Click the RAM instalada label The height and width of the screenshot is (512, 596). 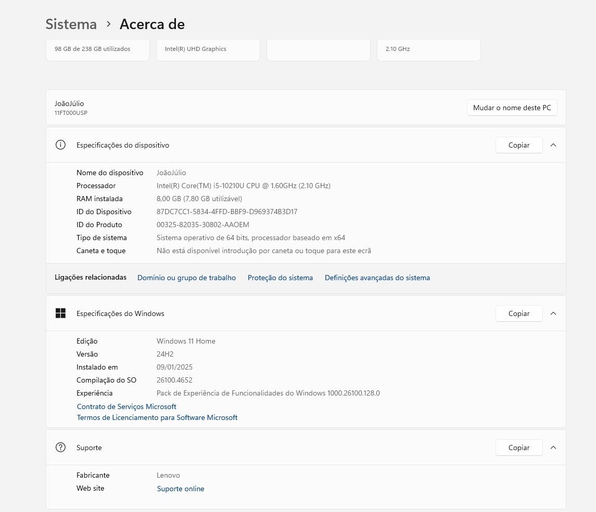[x=99, y=199]
